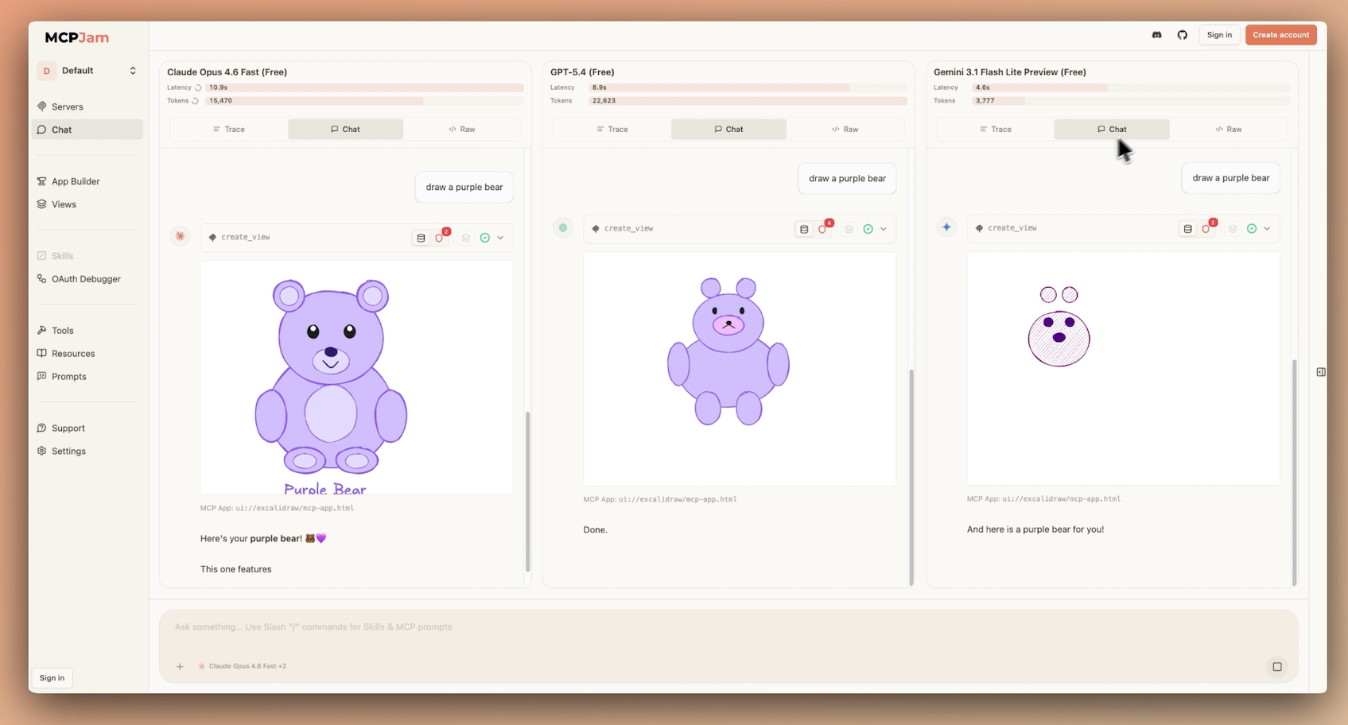Click Sign in at bottom of sidebar
Viewport: 1348px width, 725px height.
52,677
